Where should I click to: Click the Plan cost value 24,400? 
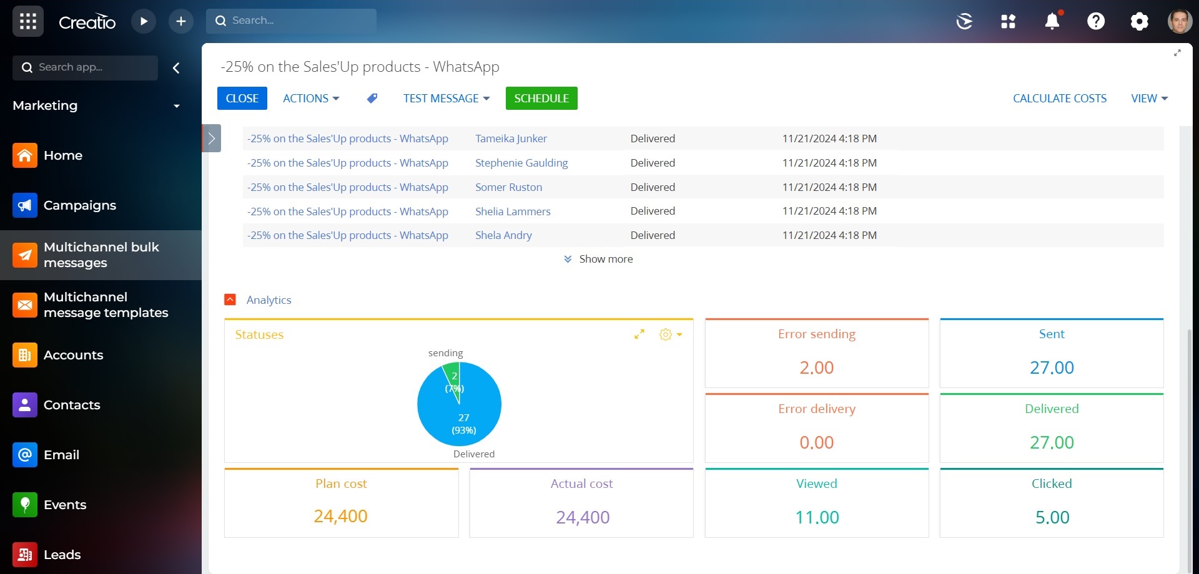click(x=340, y=516)
